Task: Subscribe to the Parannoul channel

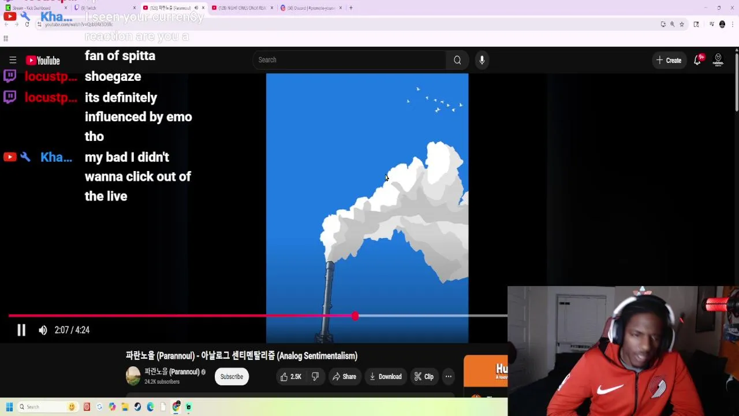Action: 232,377
